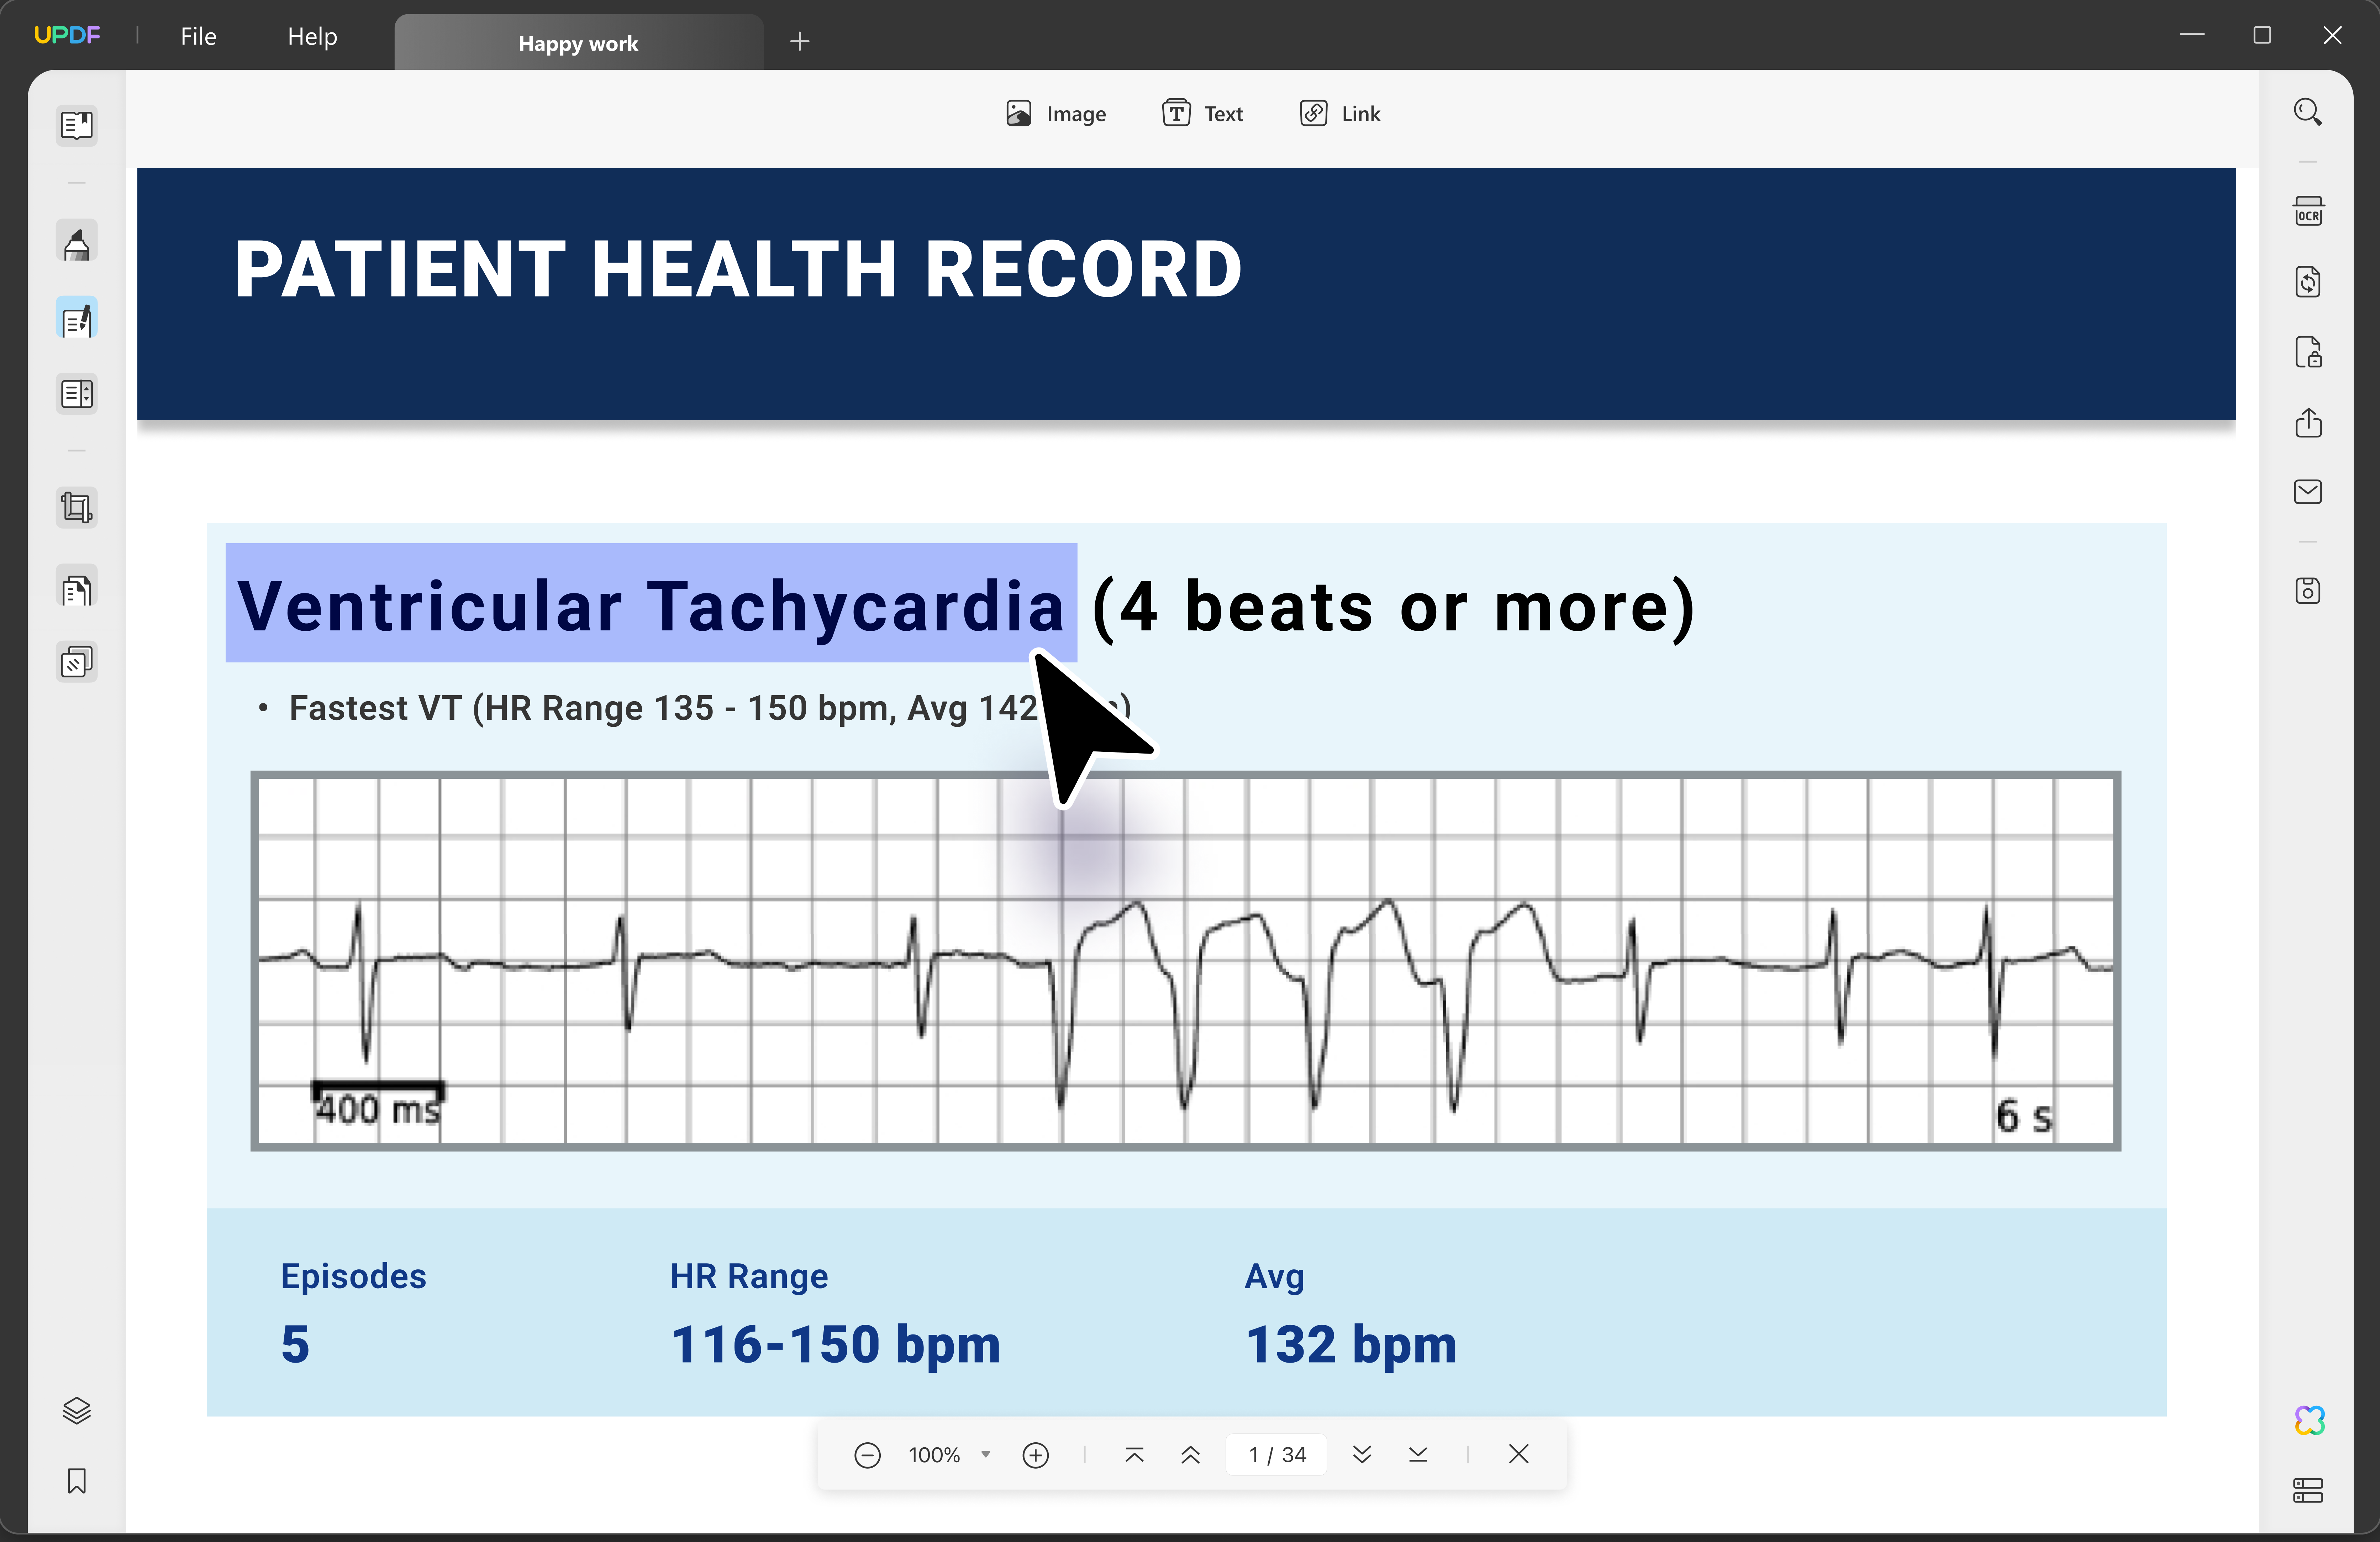Viewport: 2380px width, 1542px height.
Task: Toggle the Bookmarks panel
Action: point(77,1481)
